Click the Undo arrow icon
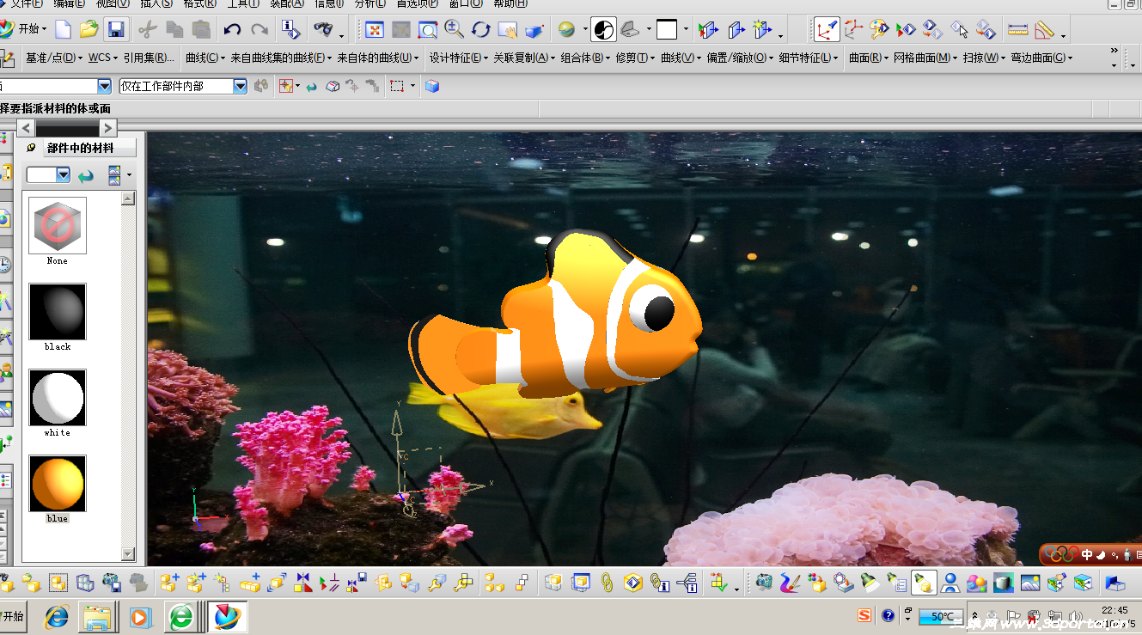Viewport: 1142px width, 635px height. pos(232,30)
